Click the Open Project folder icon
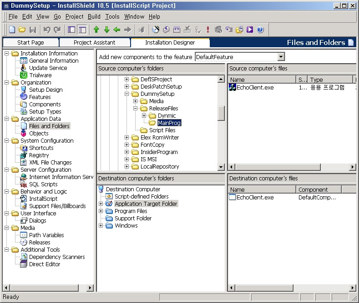The height and width of the screenshot is (303, 359). 22,30
